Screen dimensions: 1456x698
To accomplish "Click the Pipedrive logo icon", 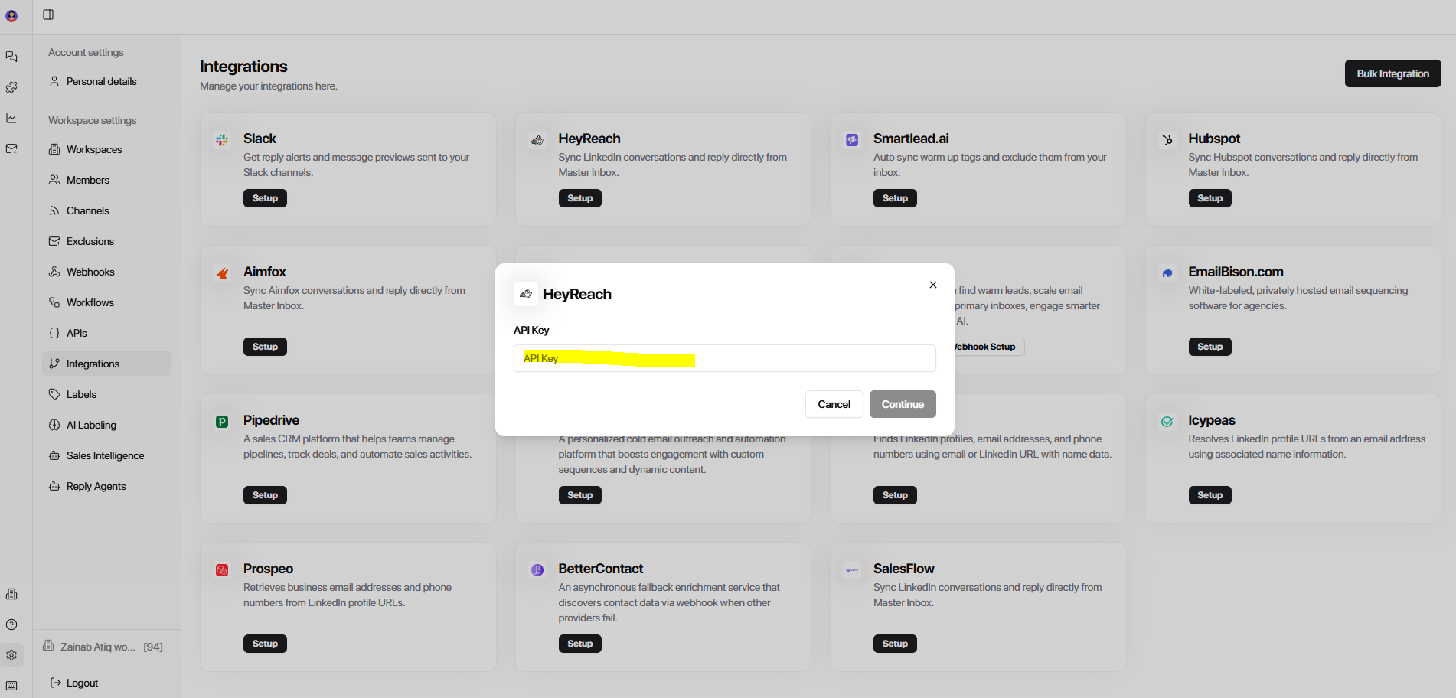I will click(222, 422).
